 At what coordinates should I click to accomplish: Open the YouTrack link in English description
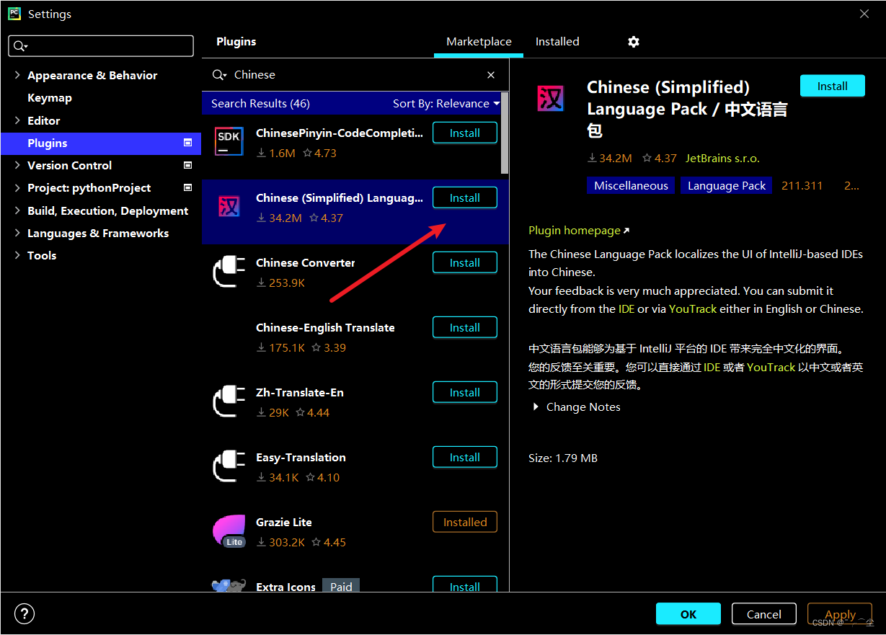pos(693,308)
